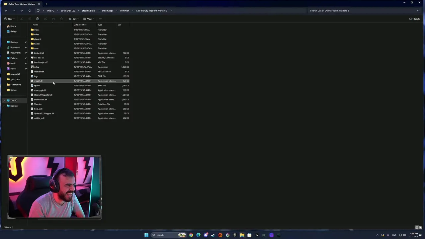Viewport: 425px width, 239px height.
Task: Open the New dropdown menu
Action: click(x=10, y=19)
